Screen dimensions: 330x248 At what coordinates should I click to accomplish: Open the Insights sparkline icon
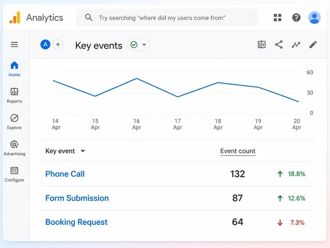[296, 44]
